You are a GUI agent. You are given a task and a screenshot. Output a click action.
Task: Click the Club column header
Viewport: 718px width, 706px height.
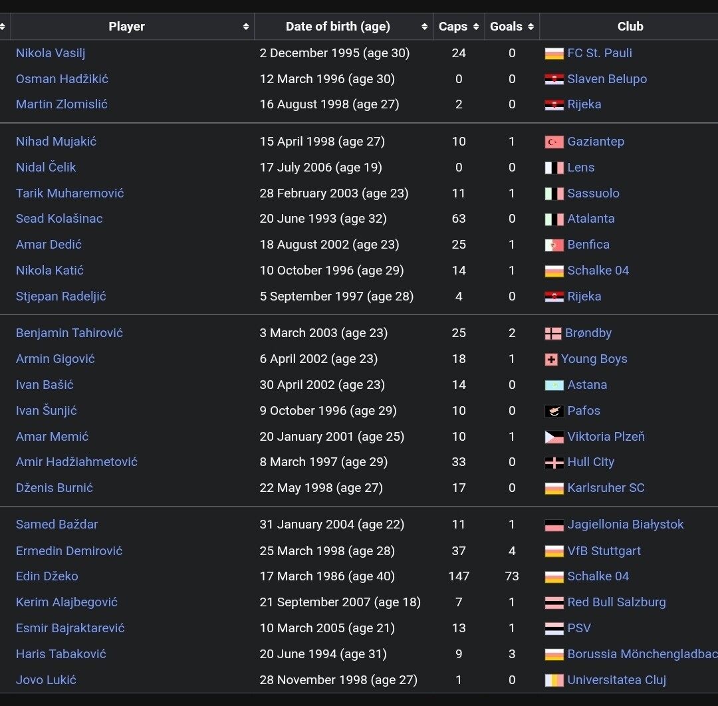coord(630,27)
